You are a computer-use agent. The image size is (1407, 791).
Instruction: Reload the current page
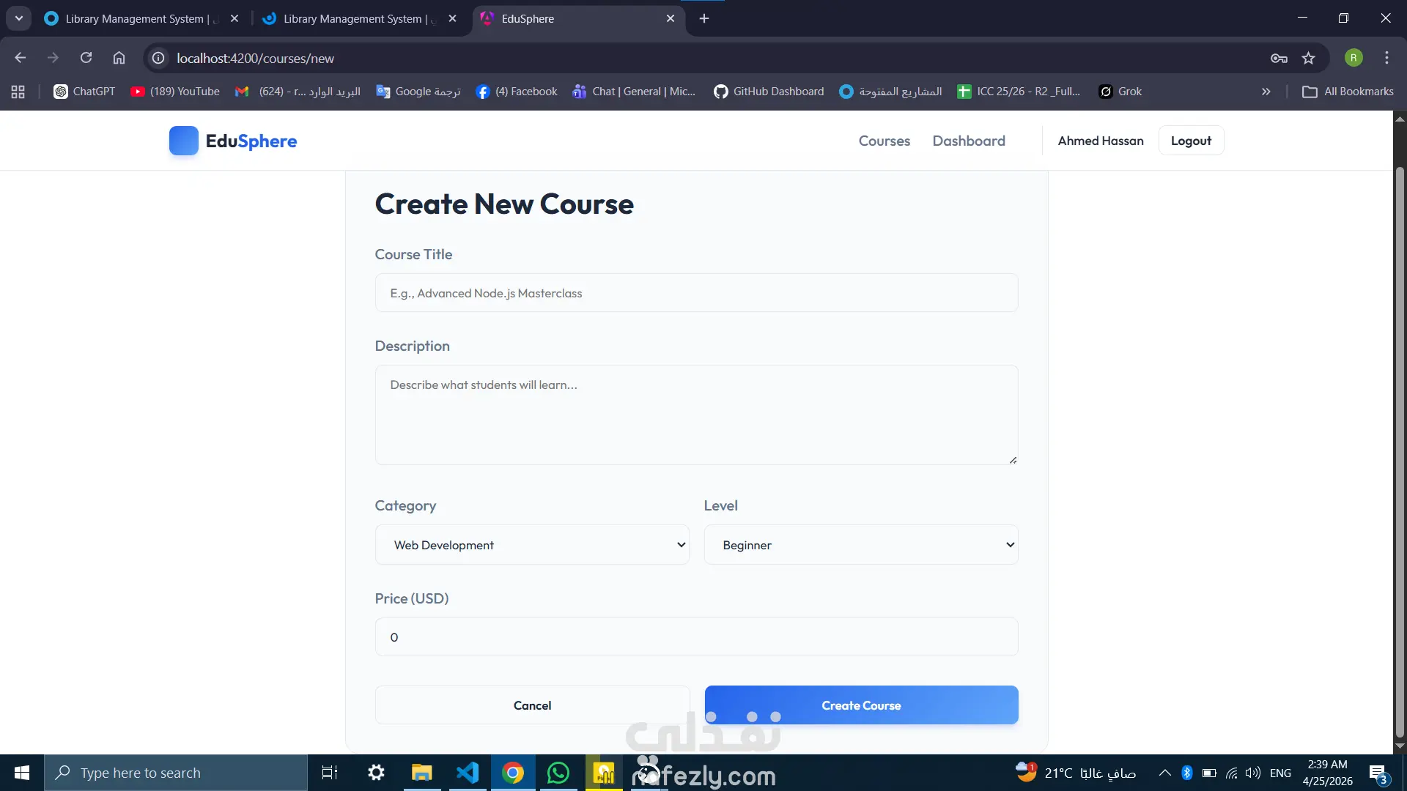pyautogui.click(x=86, y=58)
